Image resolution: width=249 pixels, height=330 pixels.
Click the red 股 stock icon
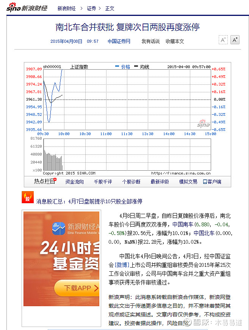pyautogui.click(x=28, y=197)
